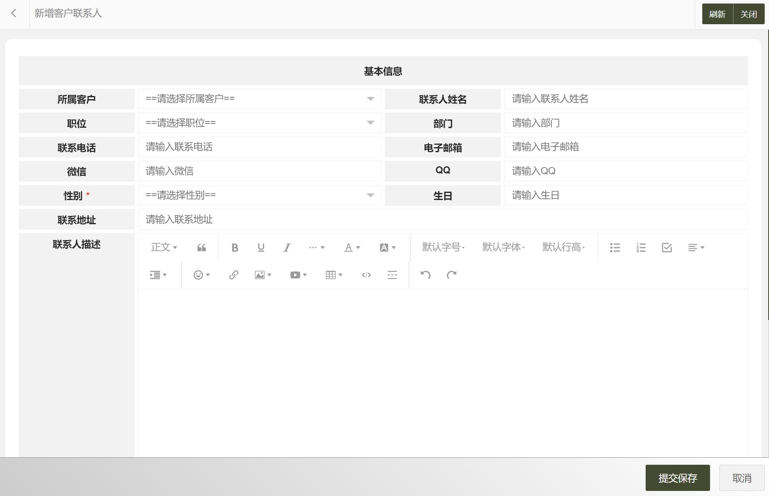Click the 联系人姓名 name input field

tap(625, 99)
